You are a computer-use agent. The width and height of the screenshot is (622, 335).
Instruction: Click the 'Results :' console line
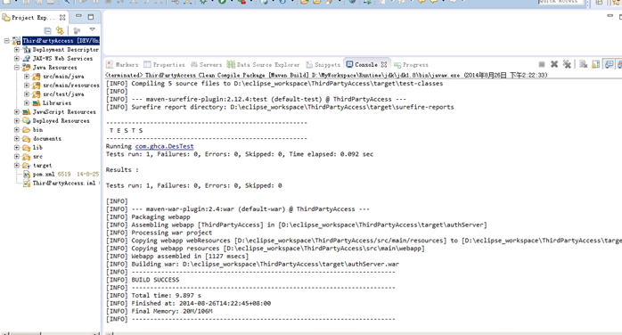pos(122,169)
